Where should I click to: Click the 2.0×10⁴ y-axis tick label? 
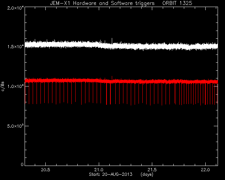pyautogui.click(x=15, y=8)
